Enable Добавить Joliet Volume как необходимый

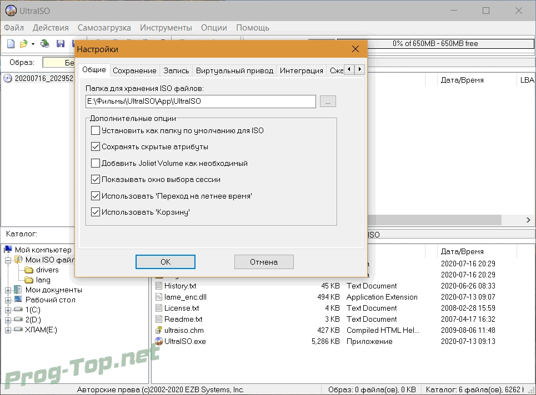(x=96, y=163)
